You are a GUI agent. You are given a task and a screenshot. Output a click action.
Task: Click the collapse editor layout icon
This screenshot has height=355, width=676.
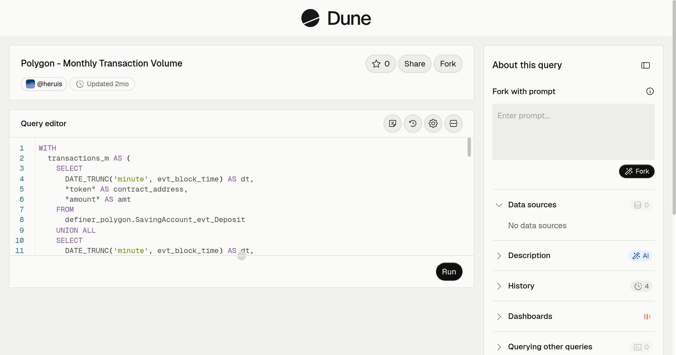[453, 123]
